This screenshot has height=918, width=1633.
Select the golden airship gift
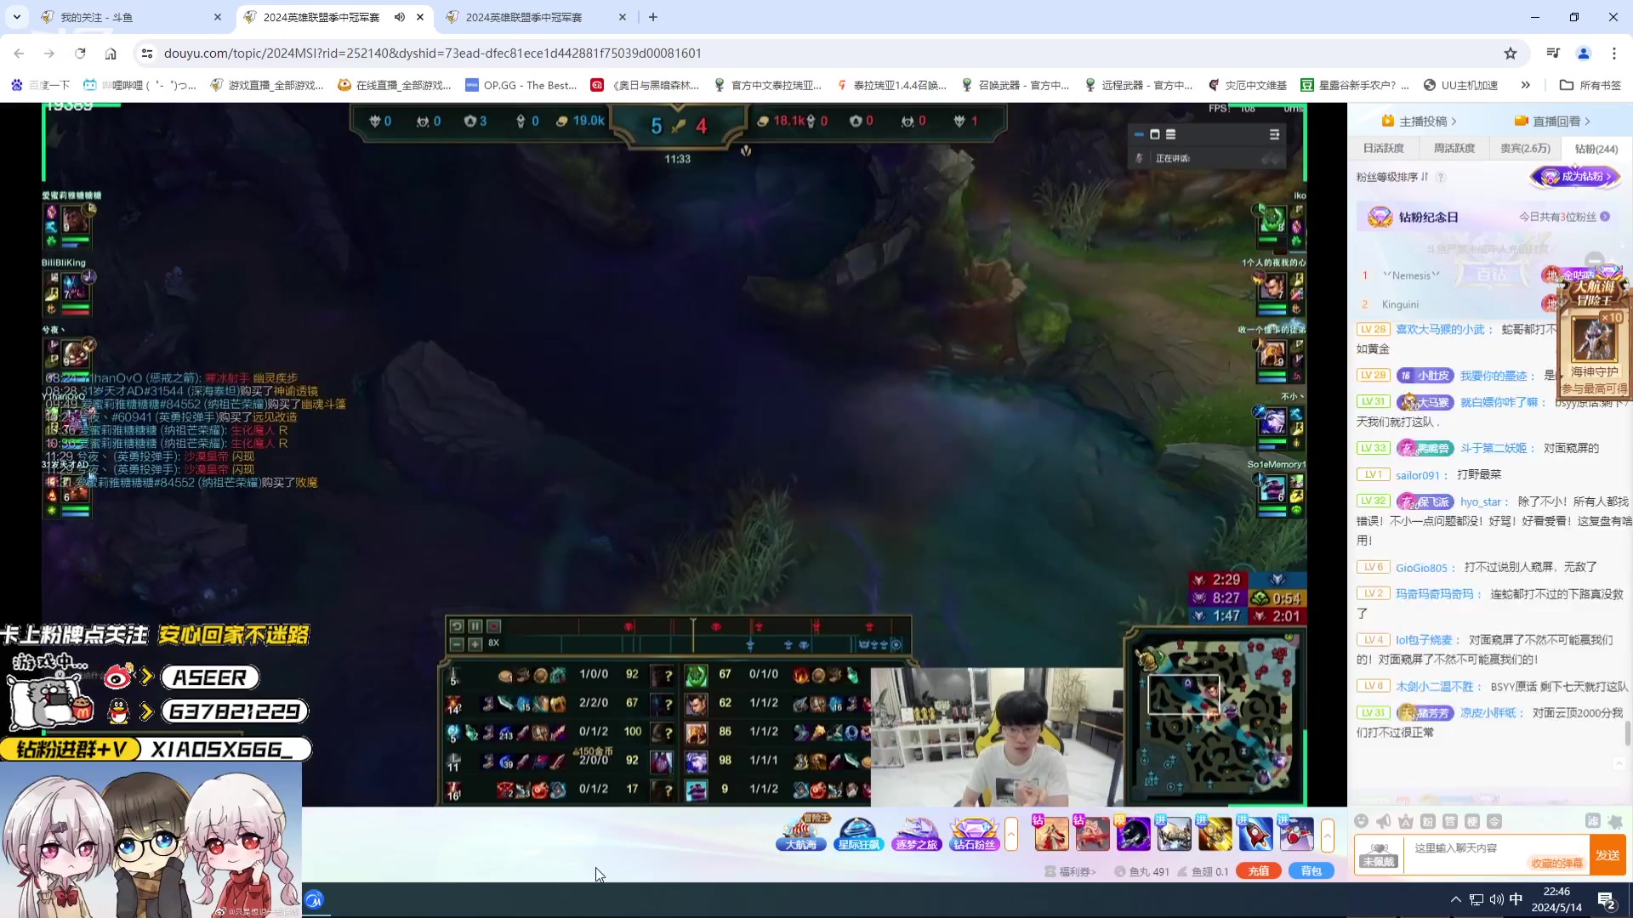click(x=1215, y=834)
